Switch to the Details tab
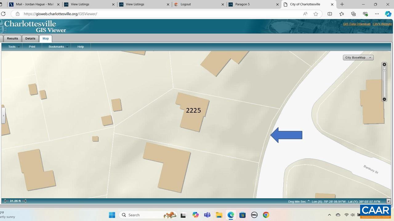 pyautogui.click(x=30, y=38)
